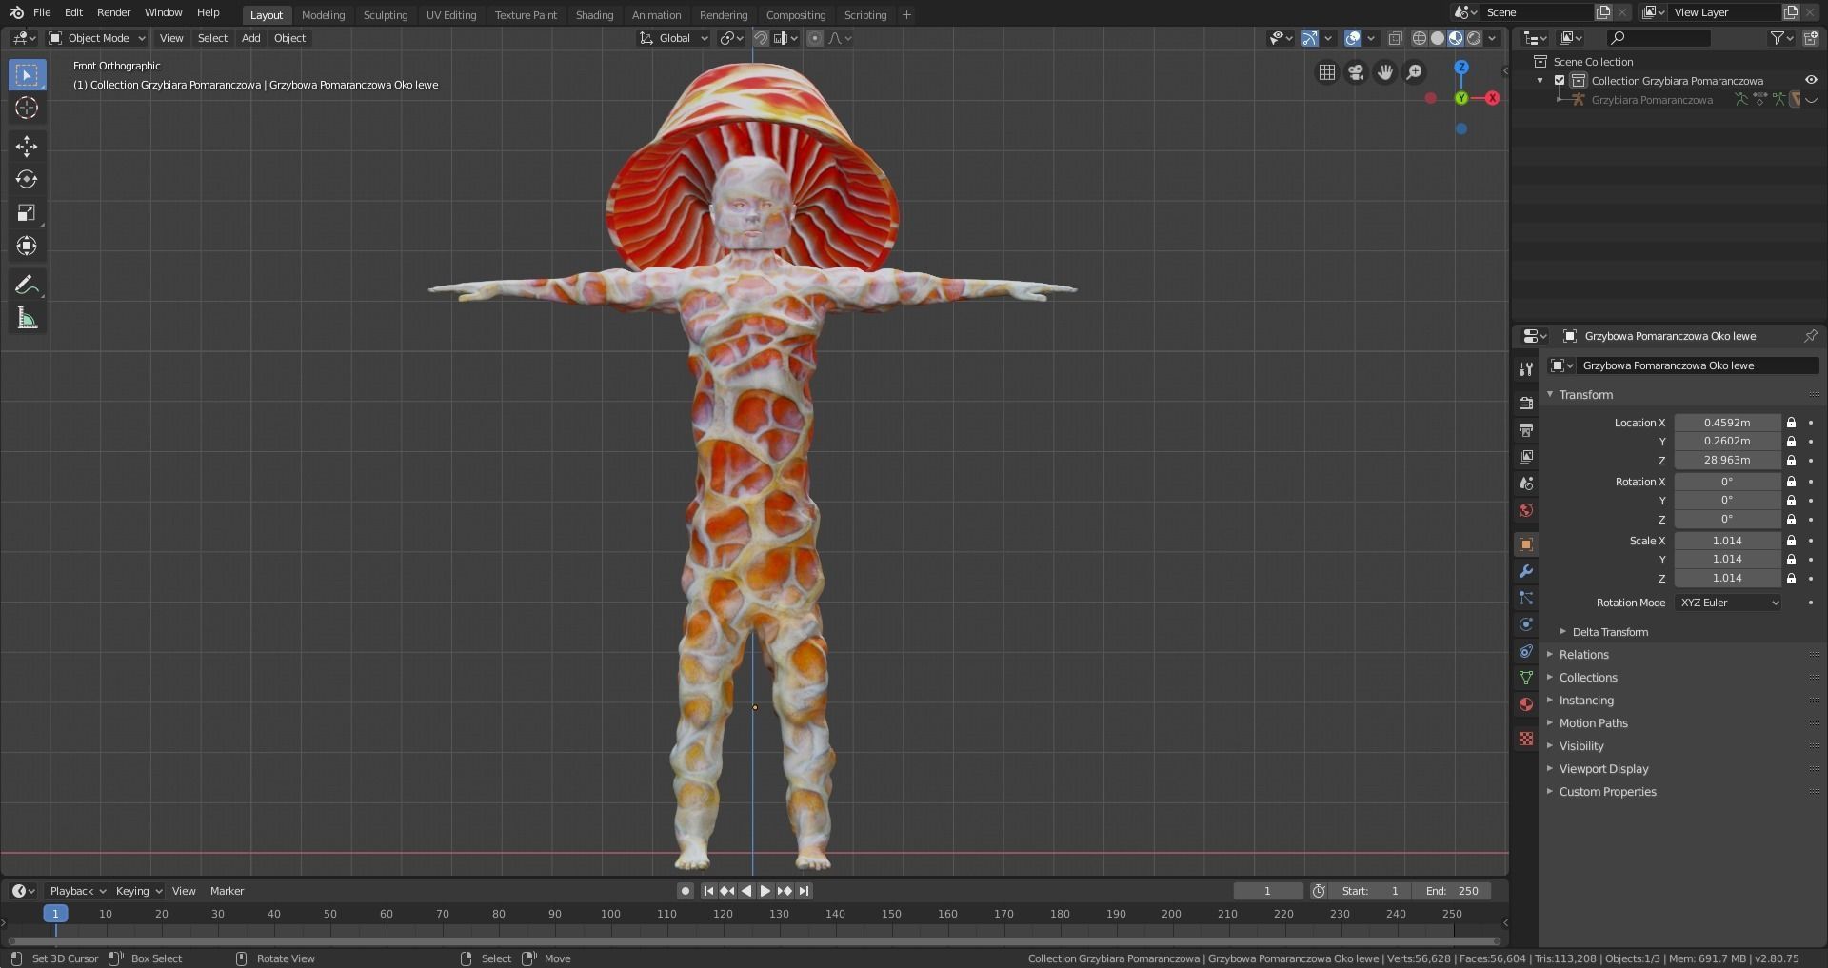Open Material properties tab
Viewport: 1828px width, 968px height.
tap(1525, 704)
